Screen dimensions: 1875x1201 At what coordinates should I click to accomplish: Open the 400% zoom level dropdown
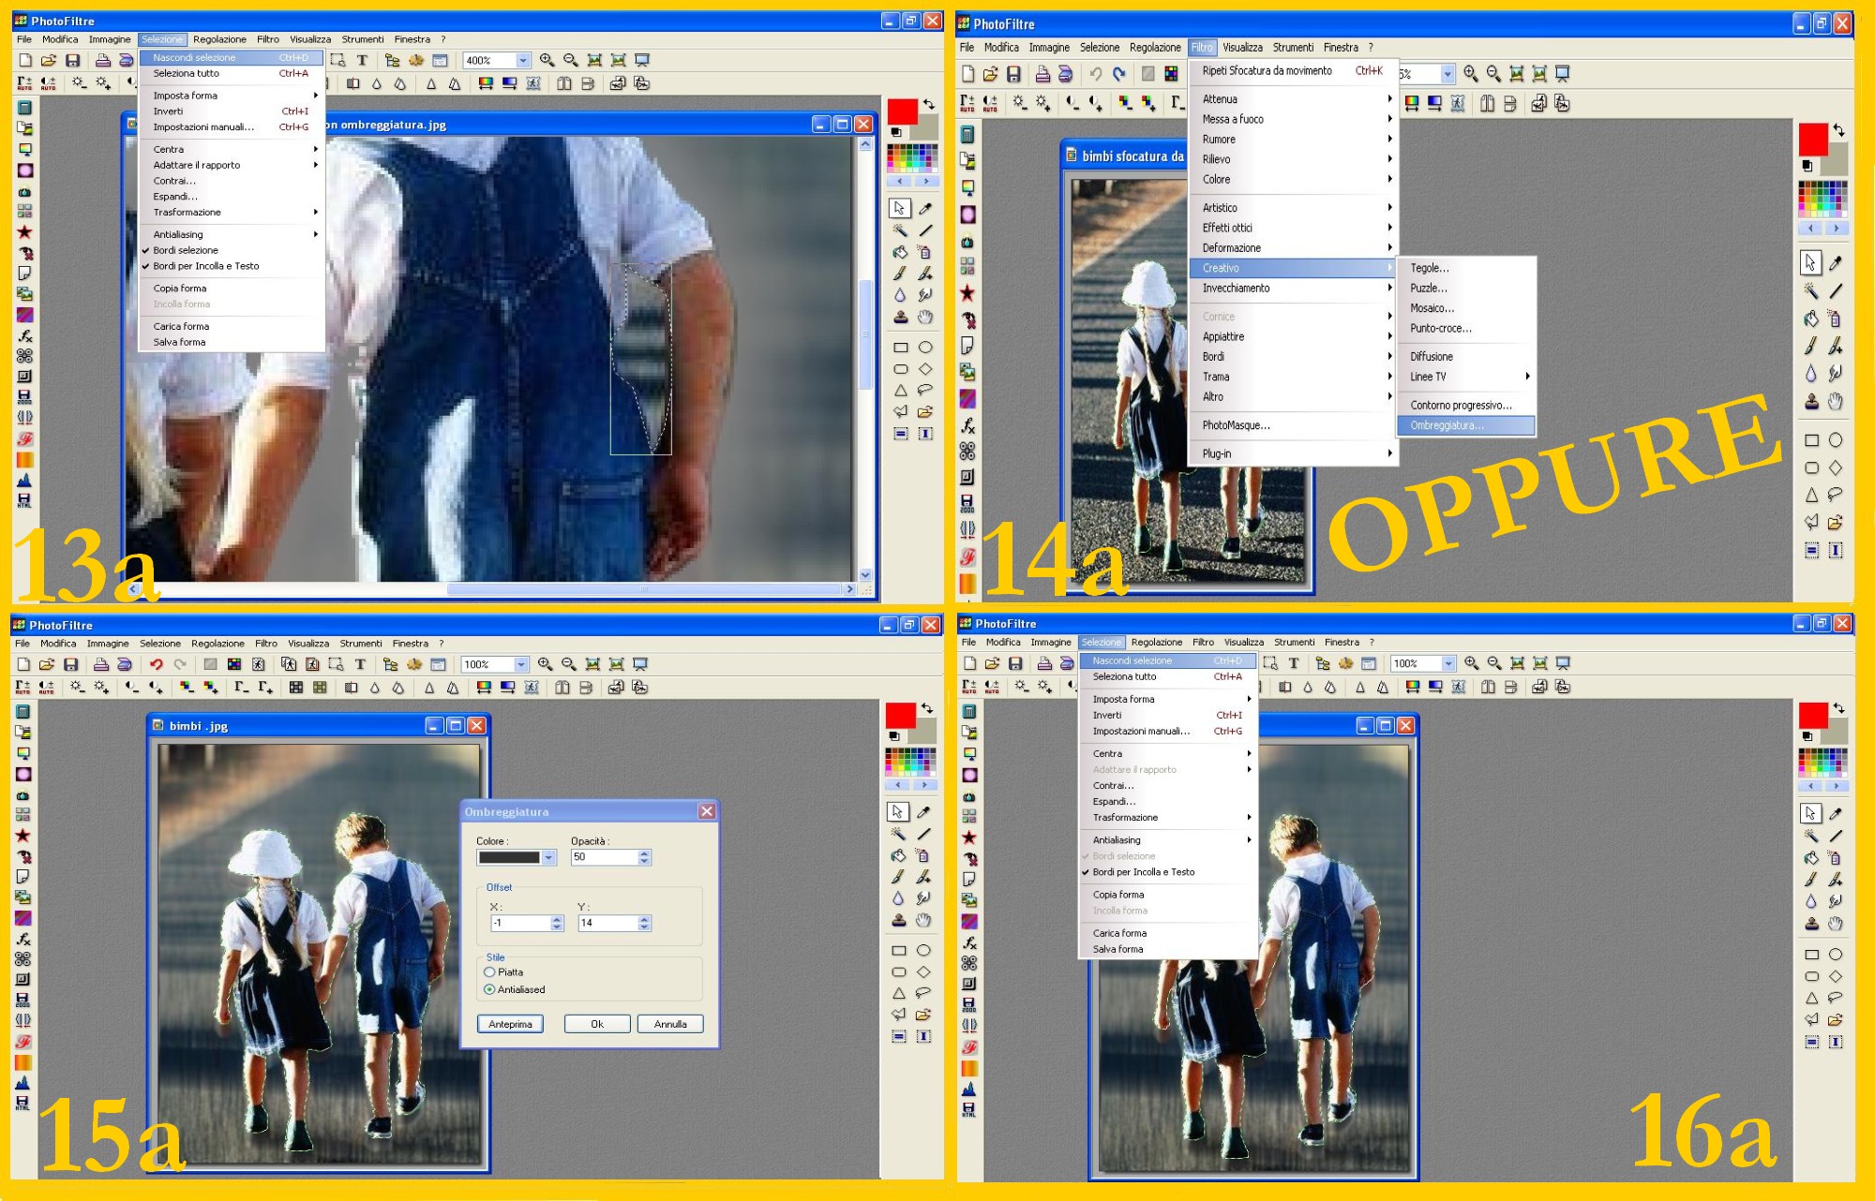point(523,60)
